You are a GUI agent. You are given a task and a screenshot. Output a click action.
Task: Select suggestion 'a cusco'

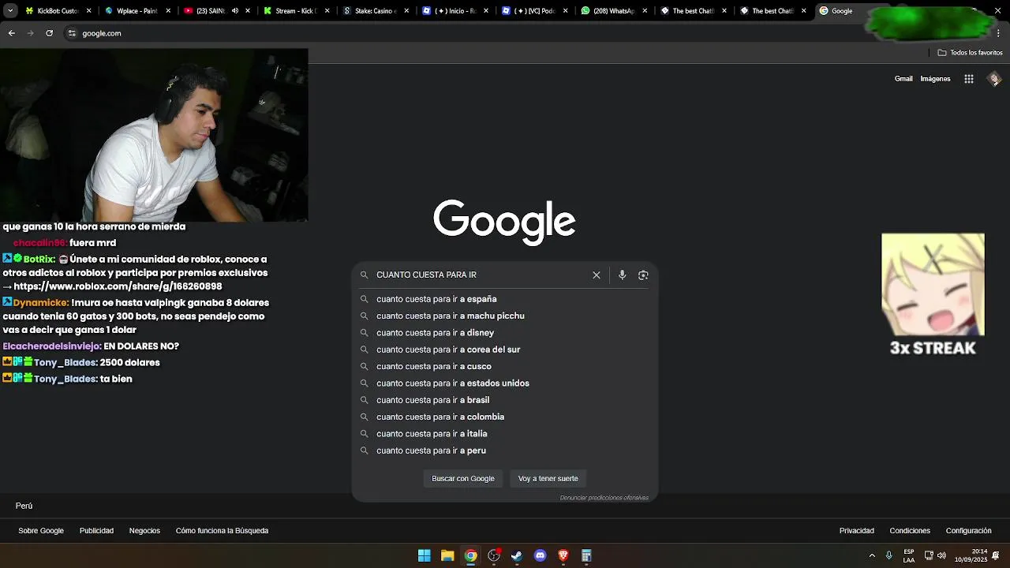pyautogui.click(x=505, y=366)
